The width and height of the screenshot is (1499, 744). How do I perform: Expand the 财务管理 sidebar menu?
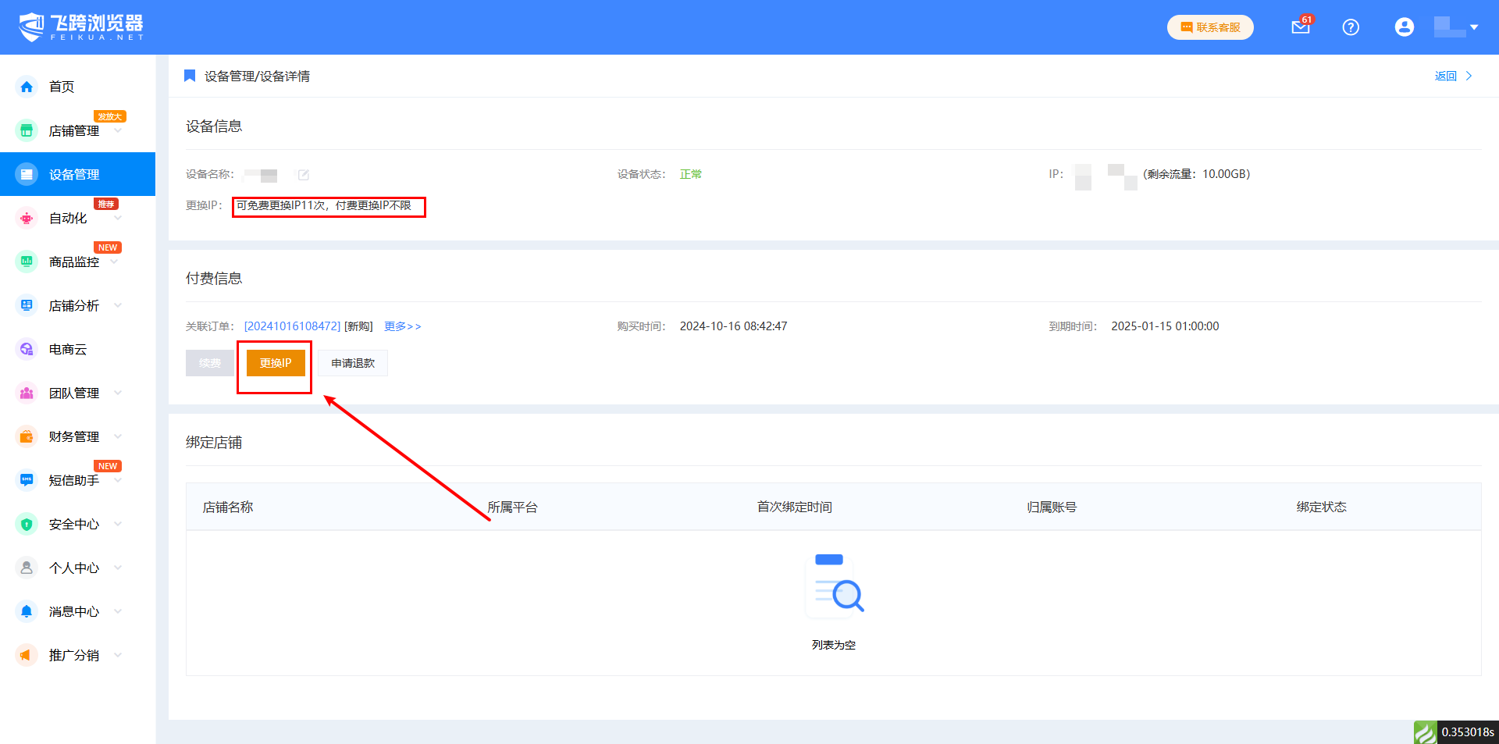(x=118, y=436)
